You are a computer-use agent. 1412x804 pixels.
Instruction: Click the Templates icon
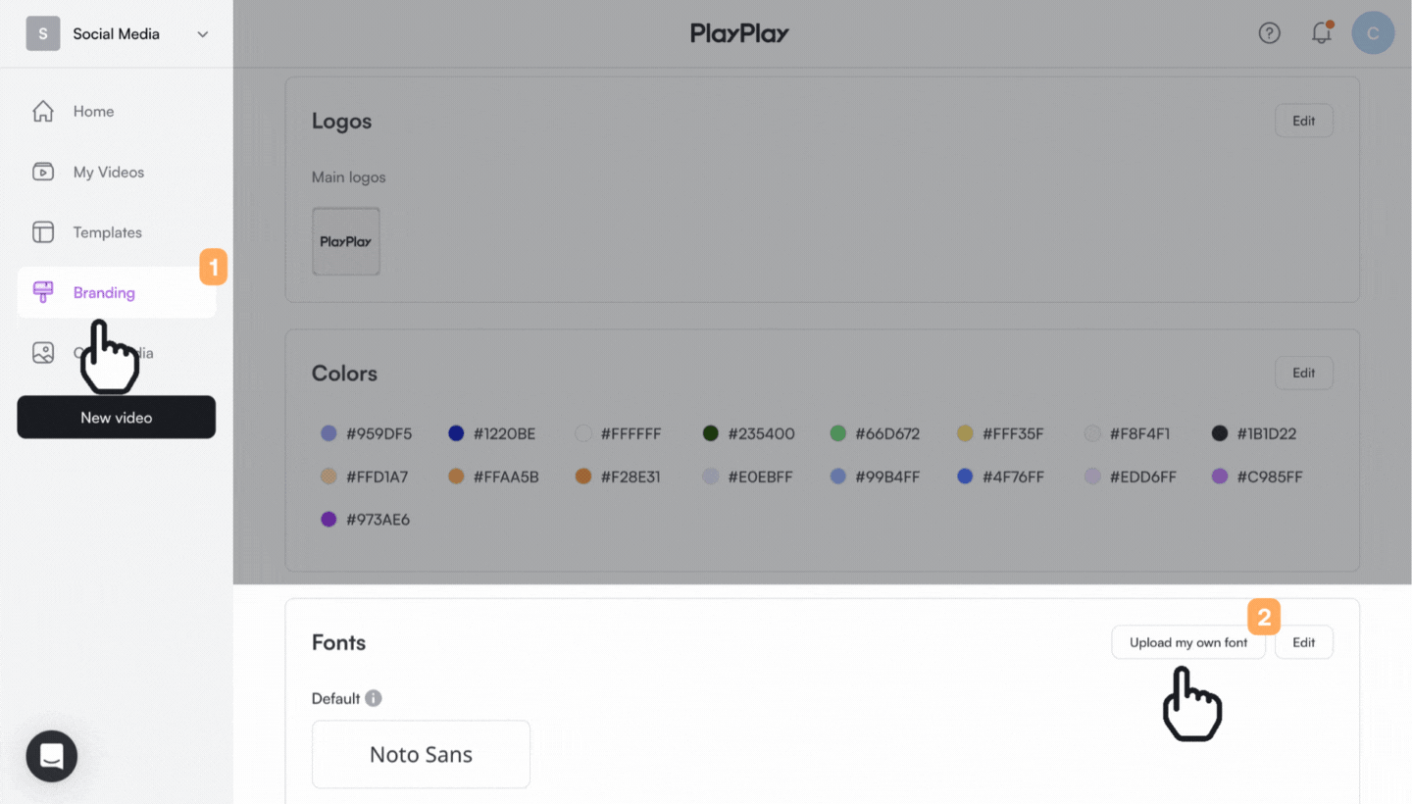pos(43,231)
